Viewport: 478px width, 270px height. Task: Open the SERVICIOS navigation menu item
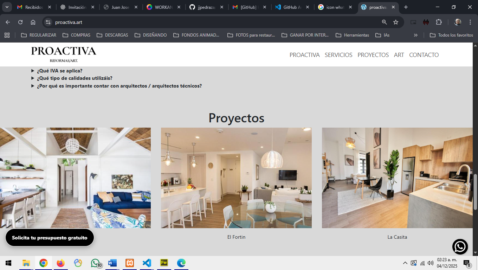[338, 55]
